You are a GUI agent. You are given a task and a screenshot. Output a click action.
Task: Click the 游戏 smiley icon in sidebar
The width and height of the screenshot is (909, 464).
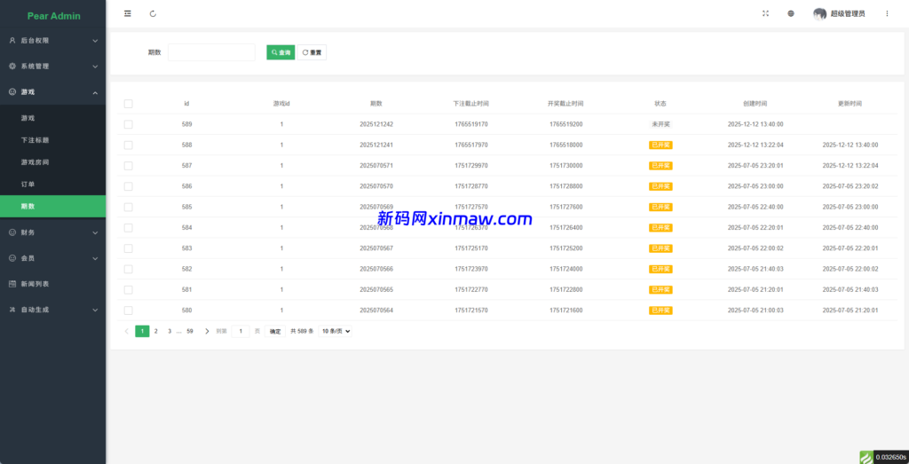[12, 92]
